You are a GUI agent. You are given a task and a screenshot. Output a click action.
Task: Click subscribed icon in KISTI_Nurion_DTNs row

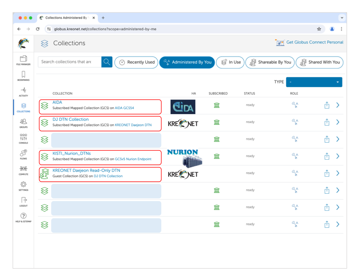coord(217,156)
